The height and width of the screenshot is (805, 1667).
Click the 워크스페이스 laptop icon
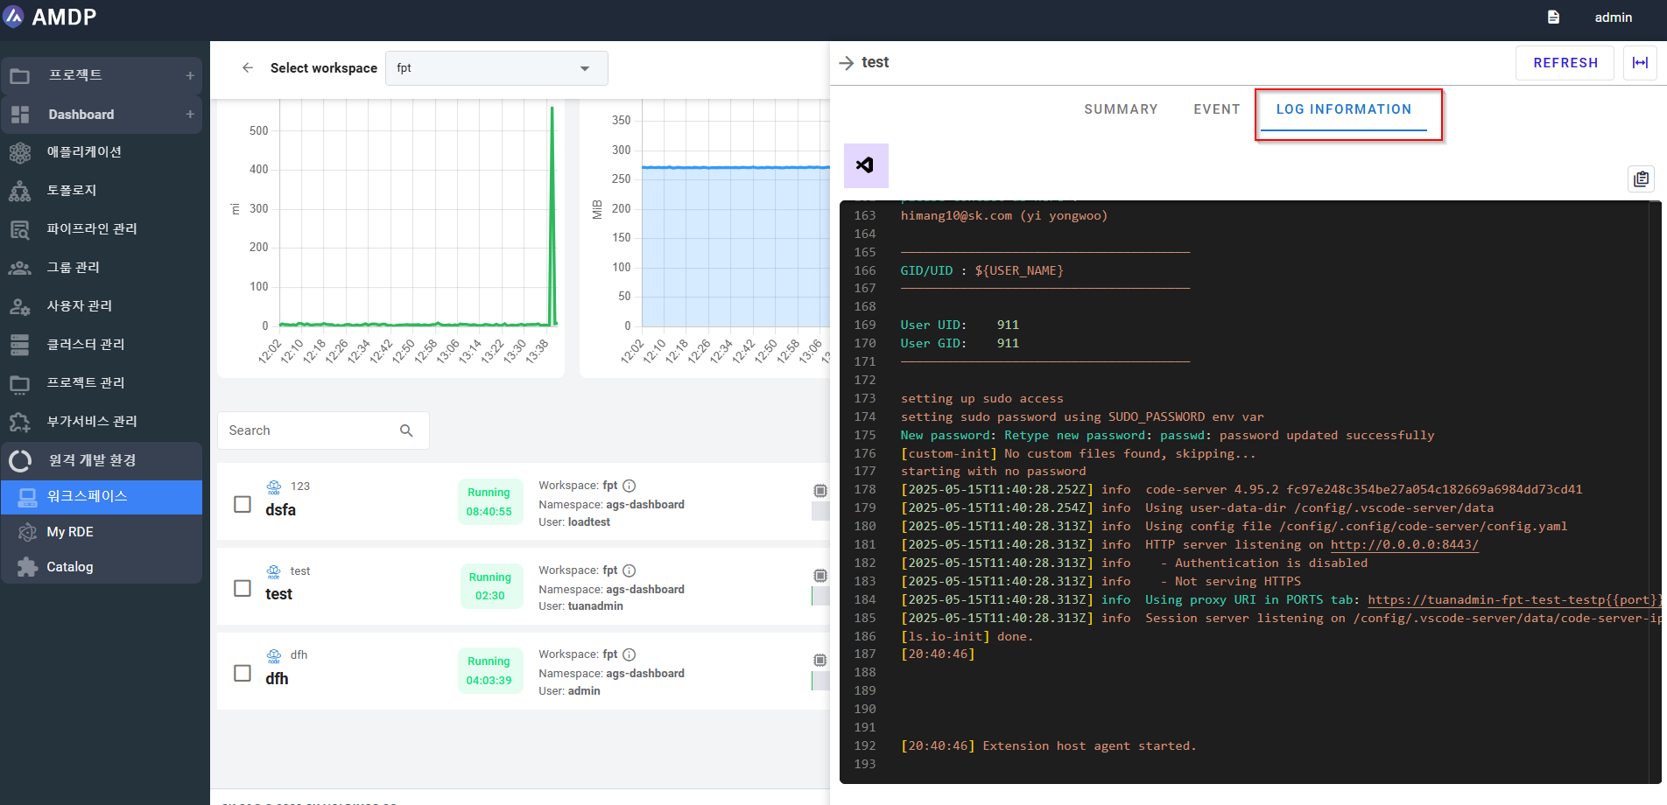[28, 496]
